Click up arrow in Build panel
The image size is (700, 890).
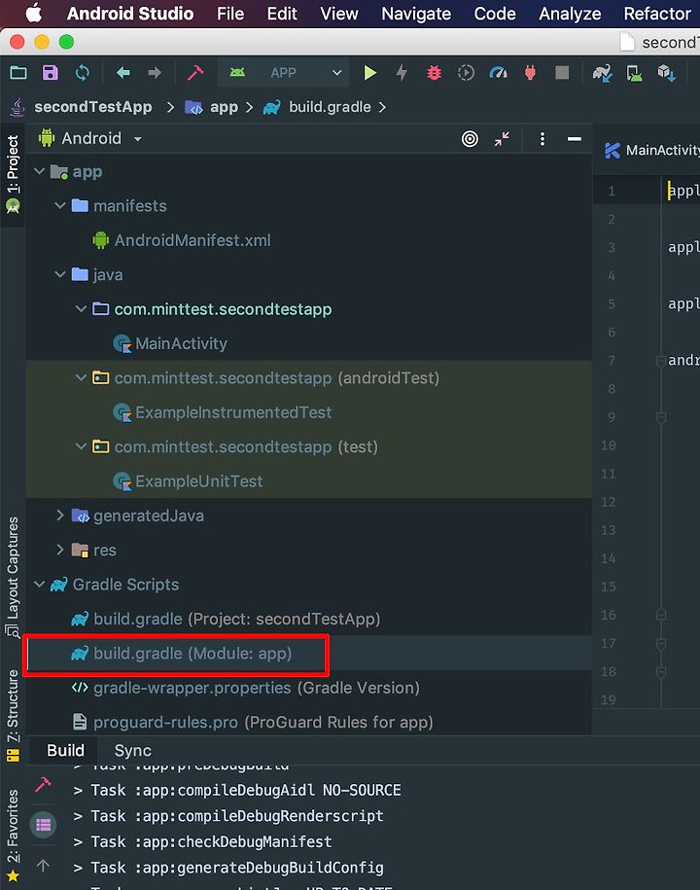coord(43,865)
